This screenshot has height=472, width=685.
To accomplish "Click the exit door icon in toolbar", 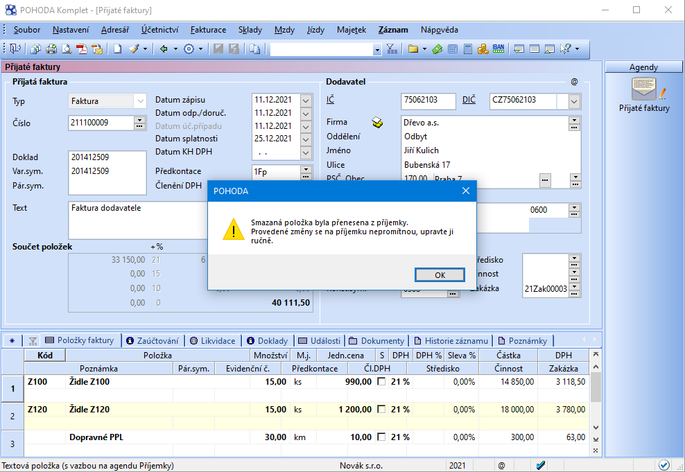I will tap(15, 49).
